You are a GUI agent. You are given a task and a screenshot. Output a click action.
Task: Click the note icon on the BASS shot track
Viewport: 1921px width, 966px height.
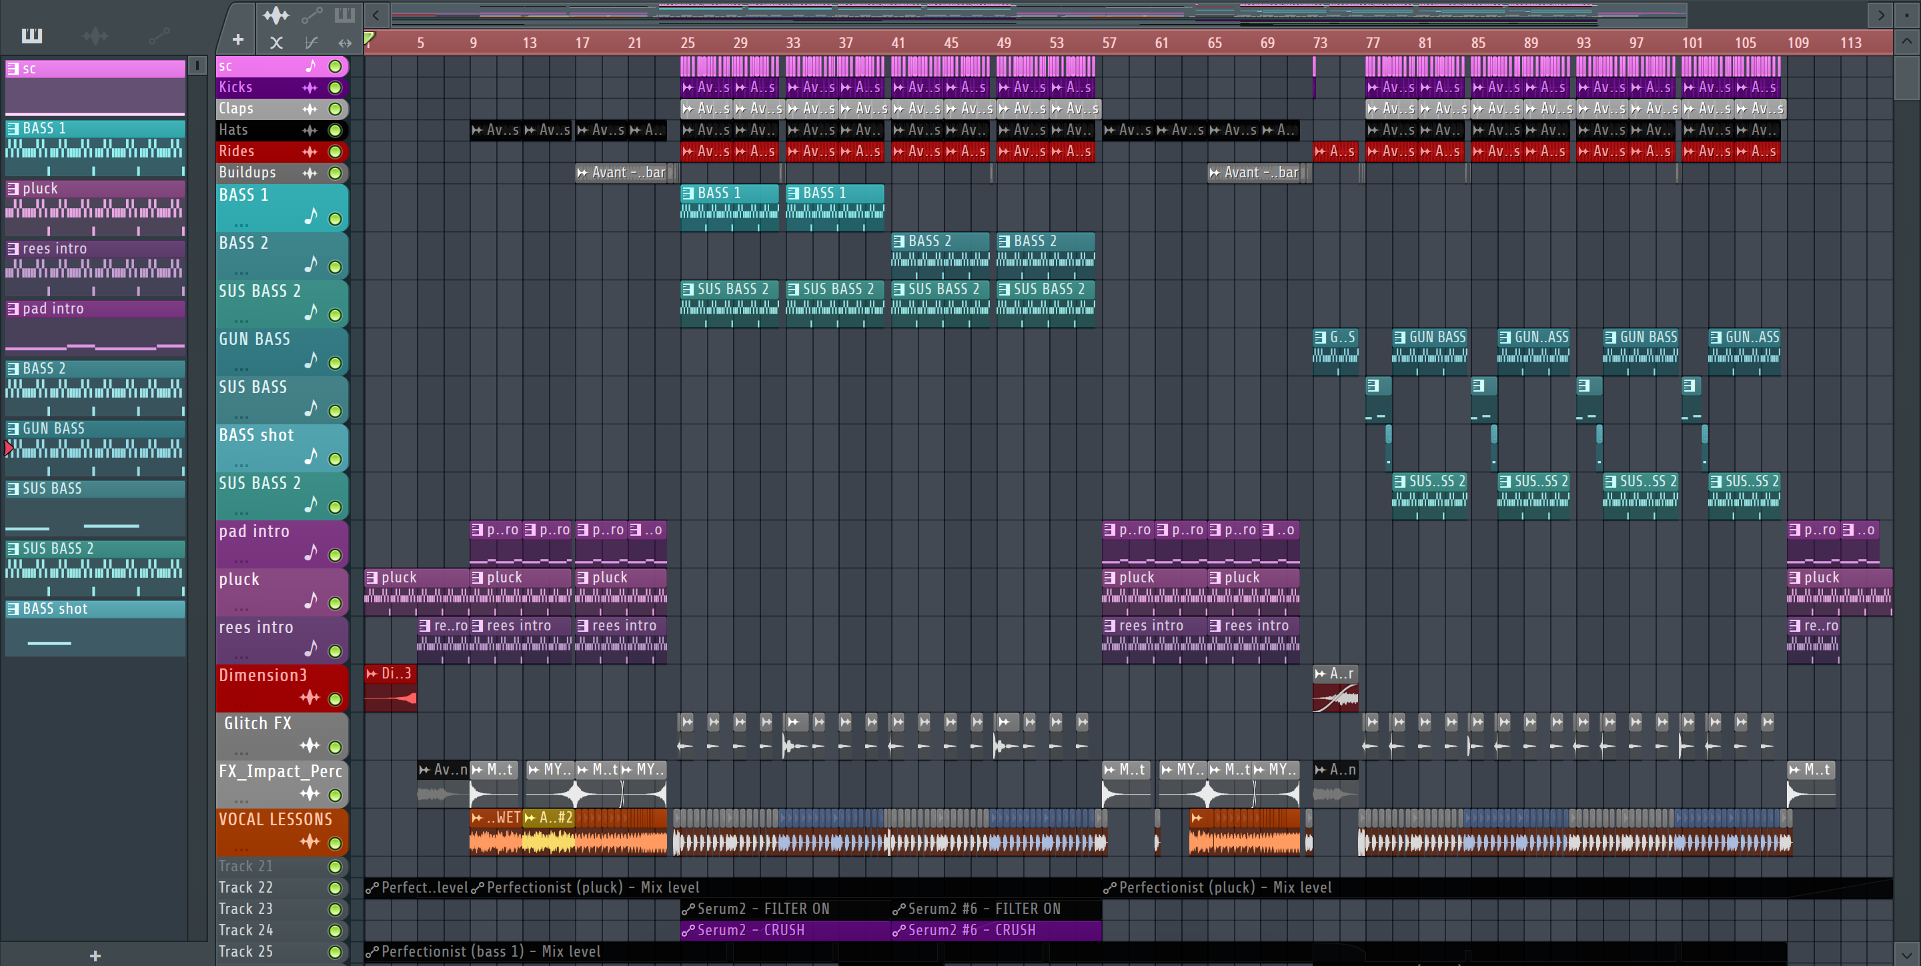pyautogui.click(x=311, y=456)
